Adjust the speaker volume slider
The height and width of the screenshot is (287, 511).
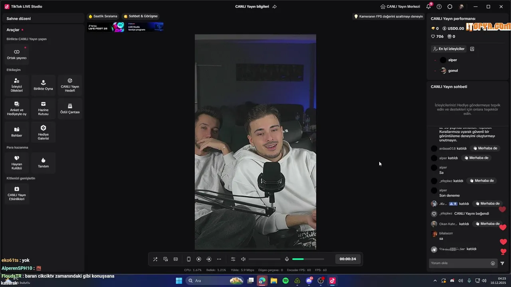264,259
